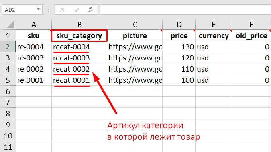Select row 6 header
Viewport: 271px width, 152px height.
(x=8, y=91)
